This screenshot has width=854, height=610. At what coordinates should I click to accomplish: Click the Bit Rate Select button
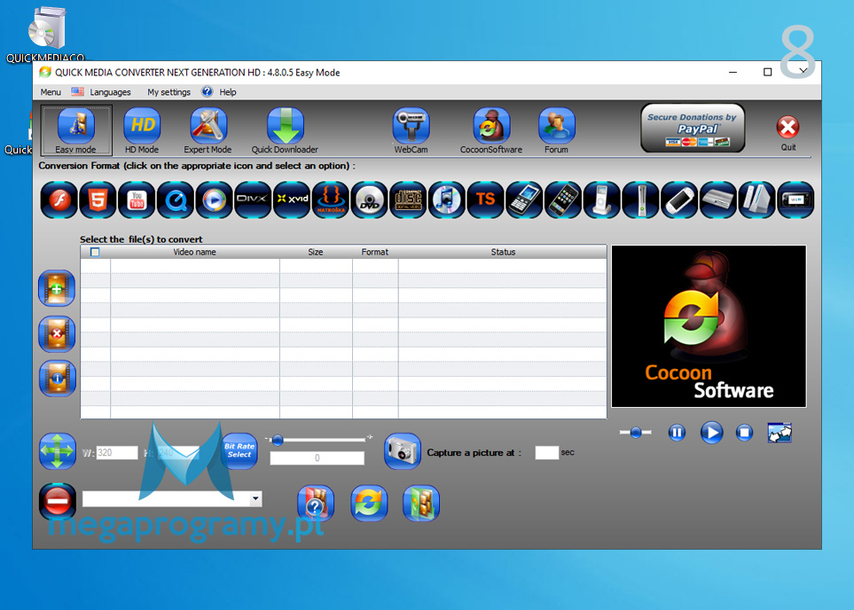pos(239,450)
